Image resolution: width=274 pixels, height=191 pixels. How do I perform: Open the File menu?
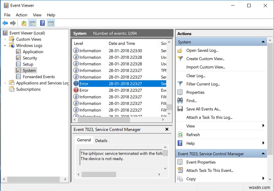pyautogui.click(x=7, y=15)
